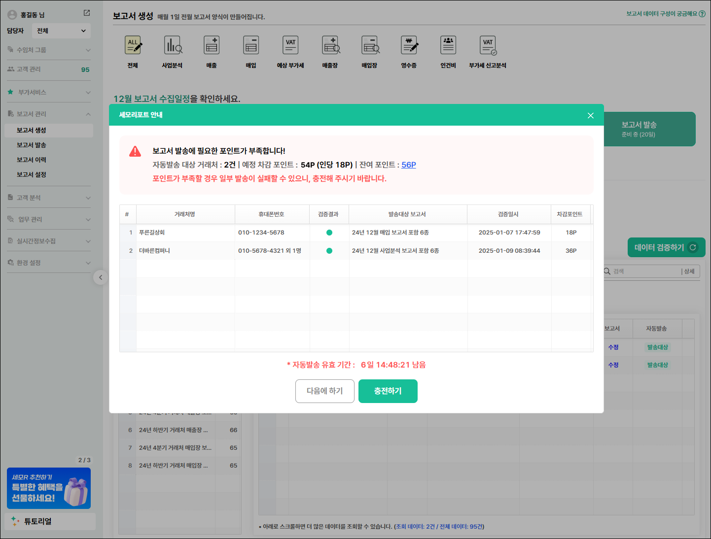The image size is (711, 539).
Task: Select the 푸른길상회 row in table
Action: [x=185, y=233]
